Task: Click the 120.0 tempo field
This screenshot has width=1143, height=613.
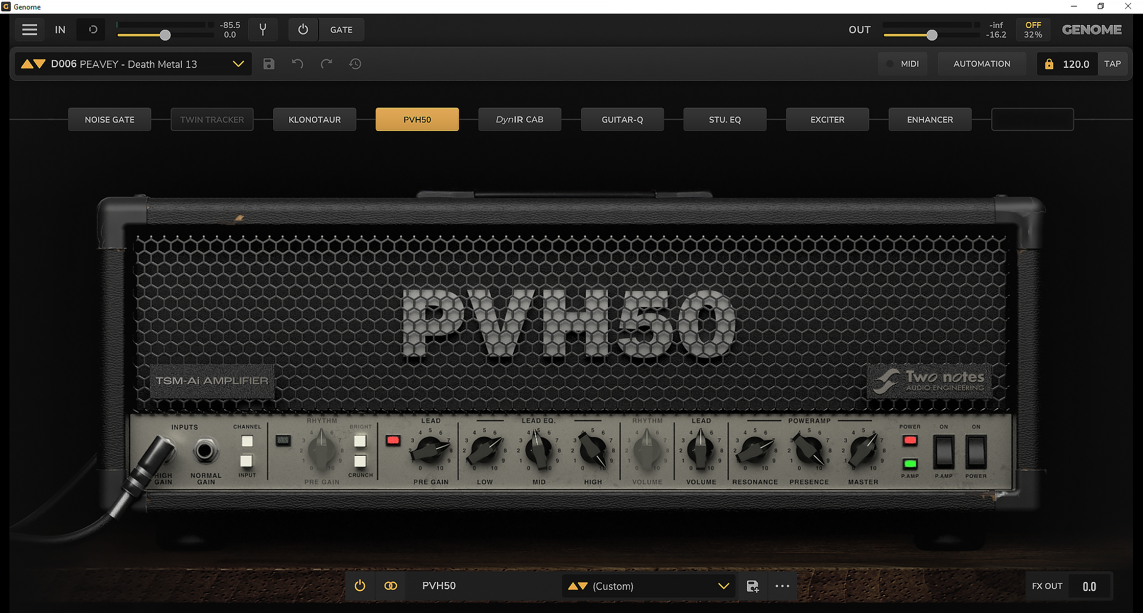Action: (1076, 64)
